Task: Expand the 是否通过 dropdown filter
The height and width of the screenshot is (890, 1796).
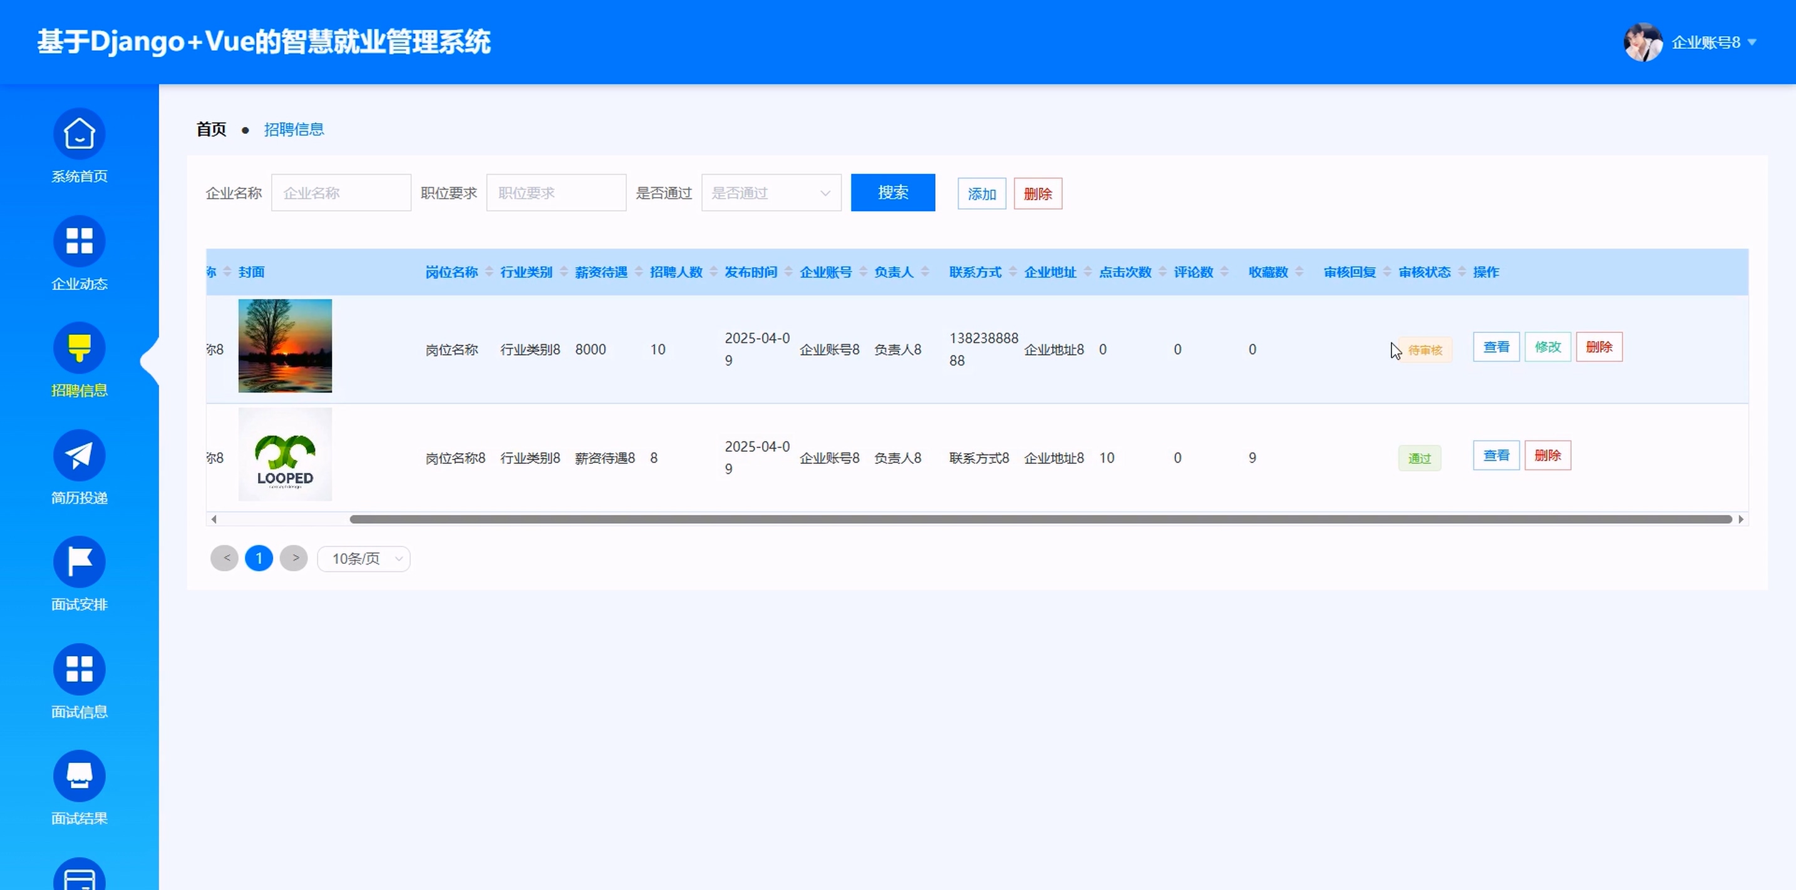Action: [770, 193]
